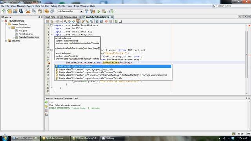
Task: Open the Windows Start button
Action: pos(5,138)
